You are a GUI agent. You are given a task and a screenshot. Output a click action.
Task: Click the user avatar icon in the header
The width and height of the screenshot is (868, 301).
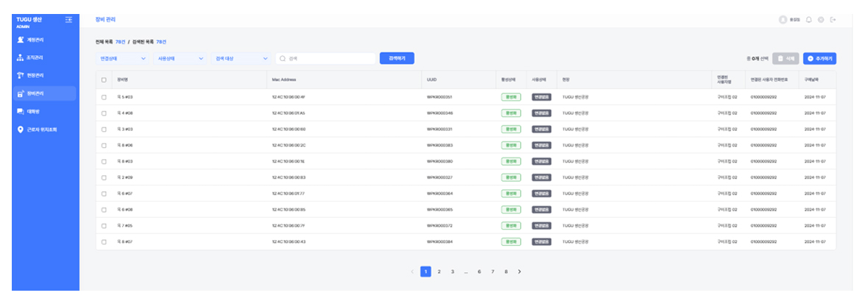coord(783,19)
